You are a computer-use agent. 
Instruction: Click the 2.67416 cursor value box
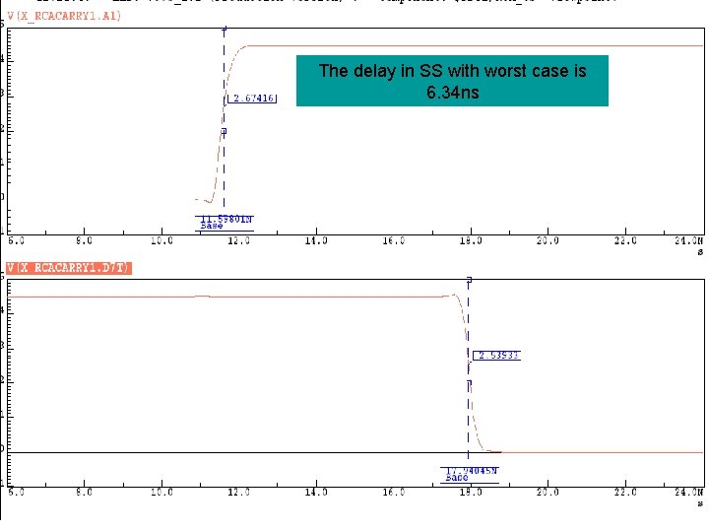click(x=252, y=99)
